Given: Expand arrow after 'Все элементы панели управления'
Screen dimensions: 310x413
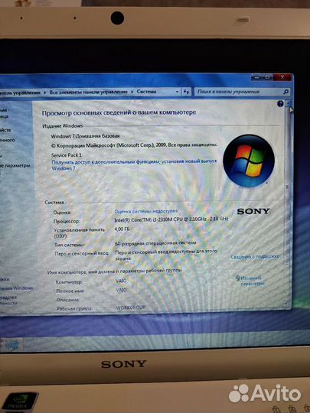Looking at the screenshot, I should (132, 92).
